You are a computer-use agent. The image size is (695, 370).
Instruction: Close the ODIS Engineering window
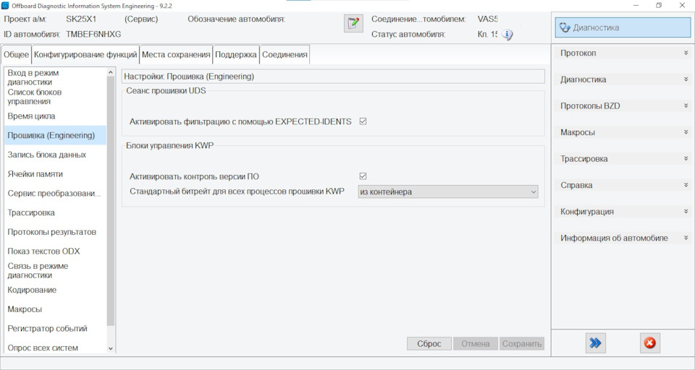coord(682,6)
